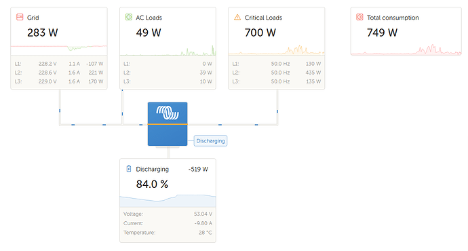The width and height of the screenshot is (468, 251).
Task: Click the Critical Loads orange graph
Action: tap(276, 50)
